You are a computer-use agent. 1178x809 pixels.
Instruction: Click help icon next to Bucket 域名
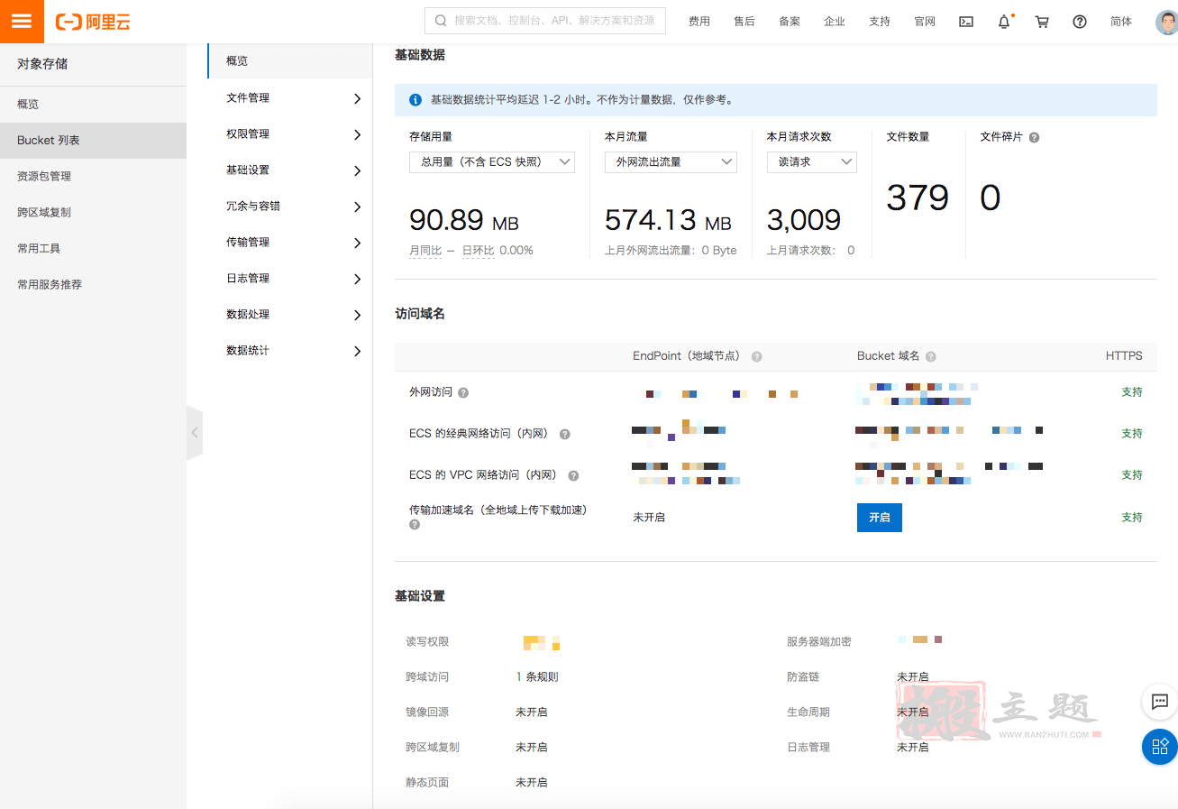[930, 356]
